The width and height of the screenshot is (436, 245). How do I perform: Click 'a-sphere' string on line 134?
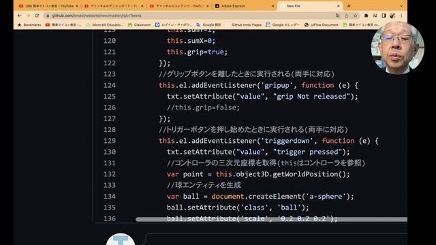tap(326, 197)
